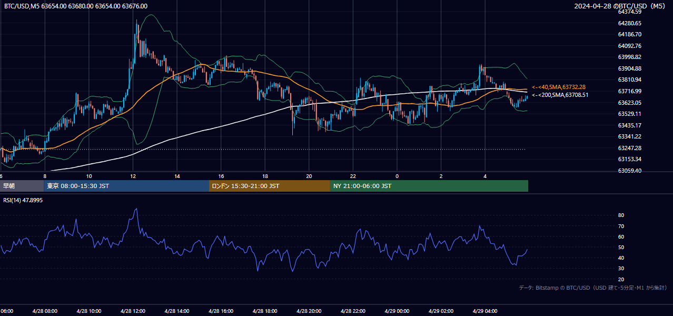673x316 pixels.
Task: Click the hour 22 tick under price chart
Action: 353,176
